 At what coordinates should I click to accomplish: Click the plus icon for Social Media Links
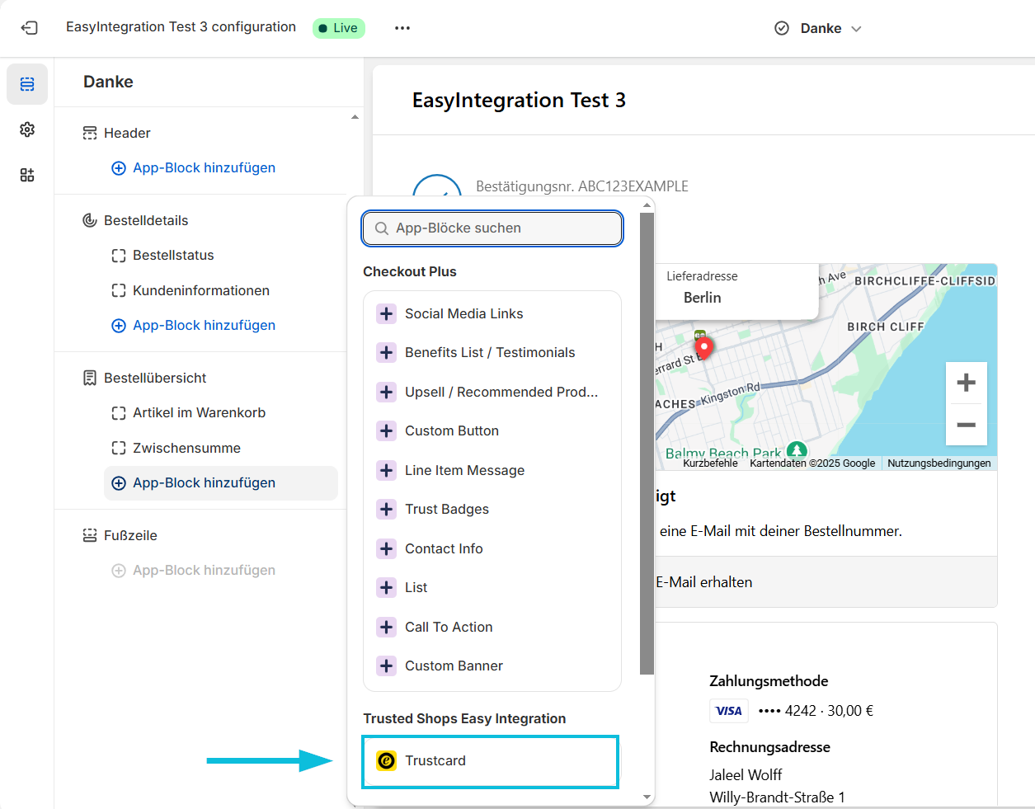pos(386,313)
